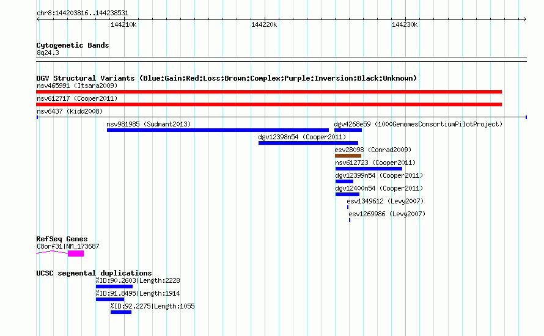This screenshot has width=544, height=336.
Task: Select the nsv465991 (Itsara2009) red loss bar
Action: (x=269, y=92)
